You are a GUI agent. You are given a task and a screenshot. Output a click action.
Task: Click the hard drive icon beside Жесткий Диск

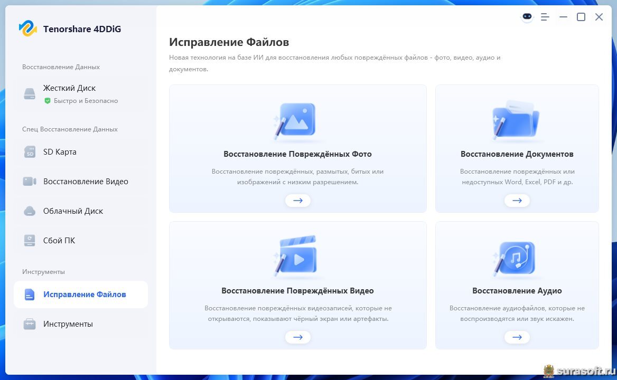[x=30, y=93]
